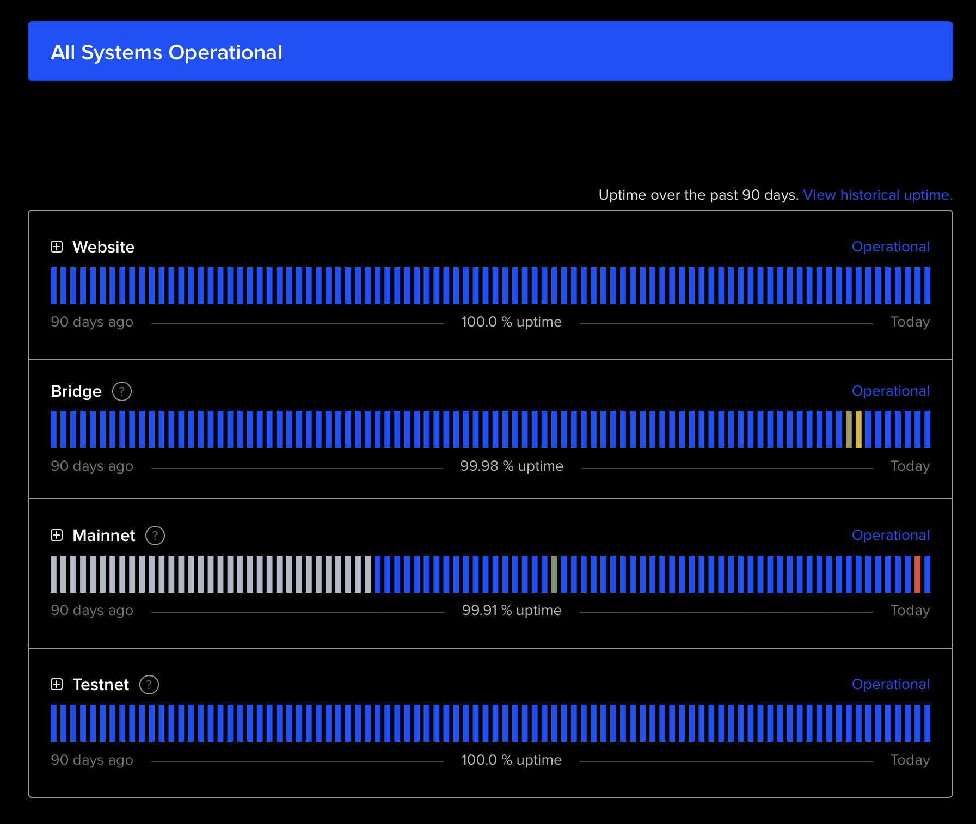Image resolution: width=976 pixels, height=824 pixels.
Task: Open the Mainnet help question icon
Action: 155,536
